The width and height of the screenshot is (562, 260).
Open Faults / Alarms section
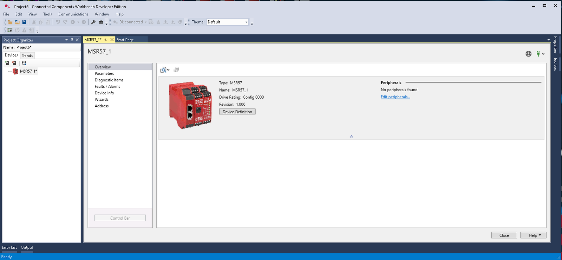tap(107, 87)
